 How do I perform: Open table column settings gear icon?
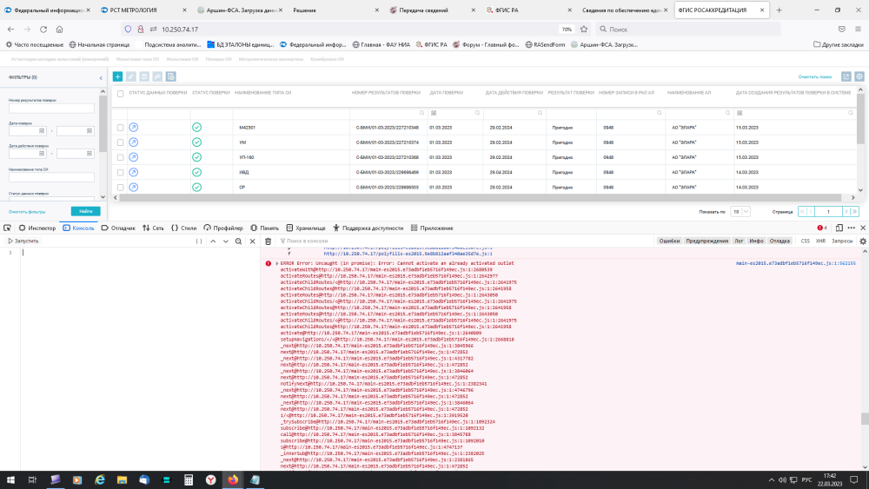[859, 76]
